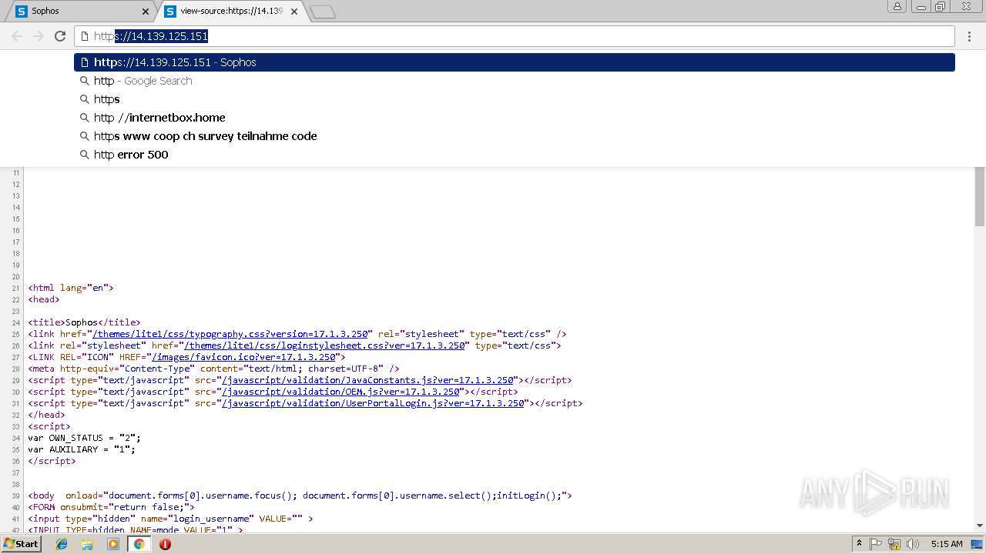Switch to the Sophos tab

pyautogui.click(x=81, y=12)
